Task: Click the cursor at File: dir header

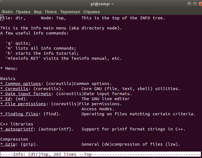Action: [x=2, y=18]
